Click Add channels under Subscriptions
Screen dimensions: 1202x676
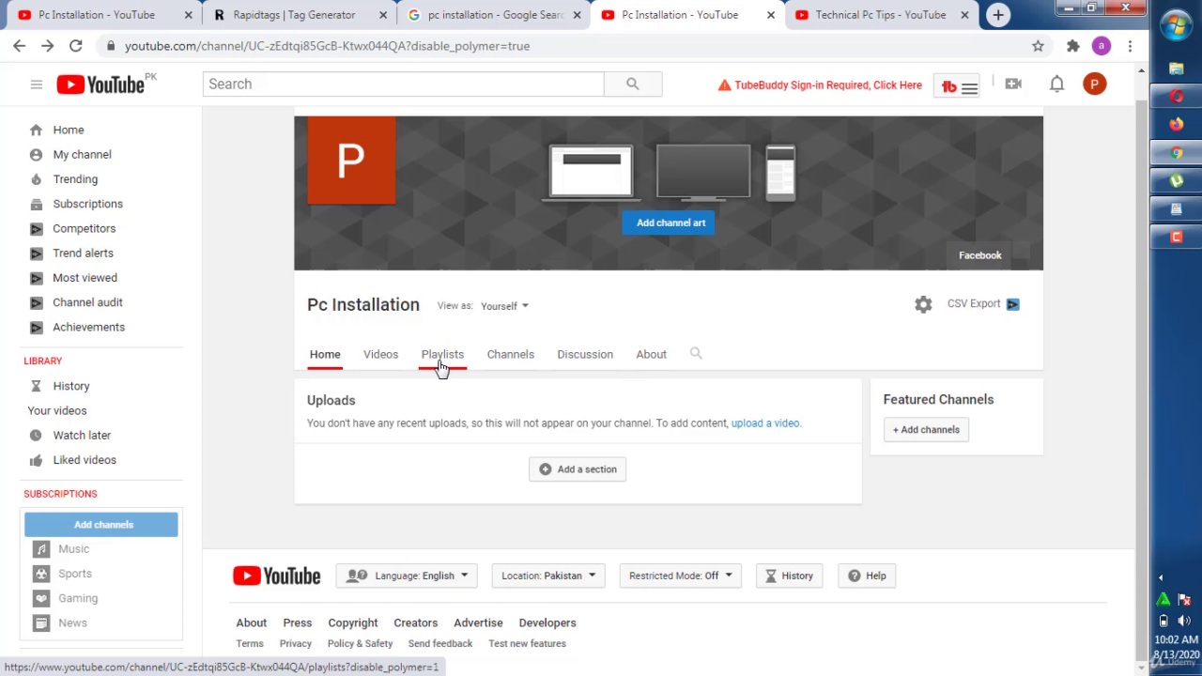click(x=101, y=525)
